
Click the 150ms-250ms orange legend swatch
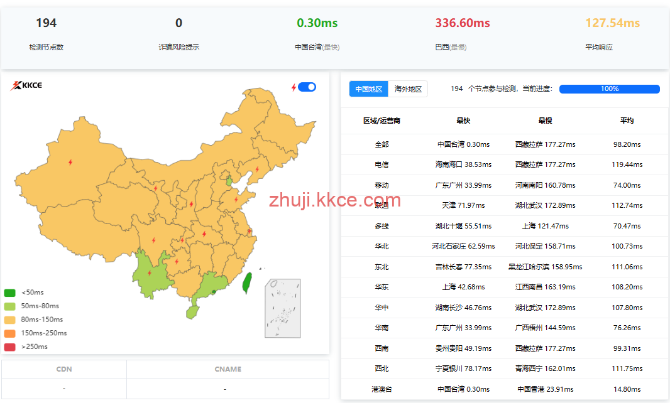pyautogui.click(x=9, y=333)
